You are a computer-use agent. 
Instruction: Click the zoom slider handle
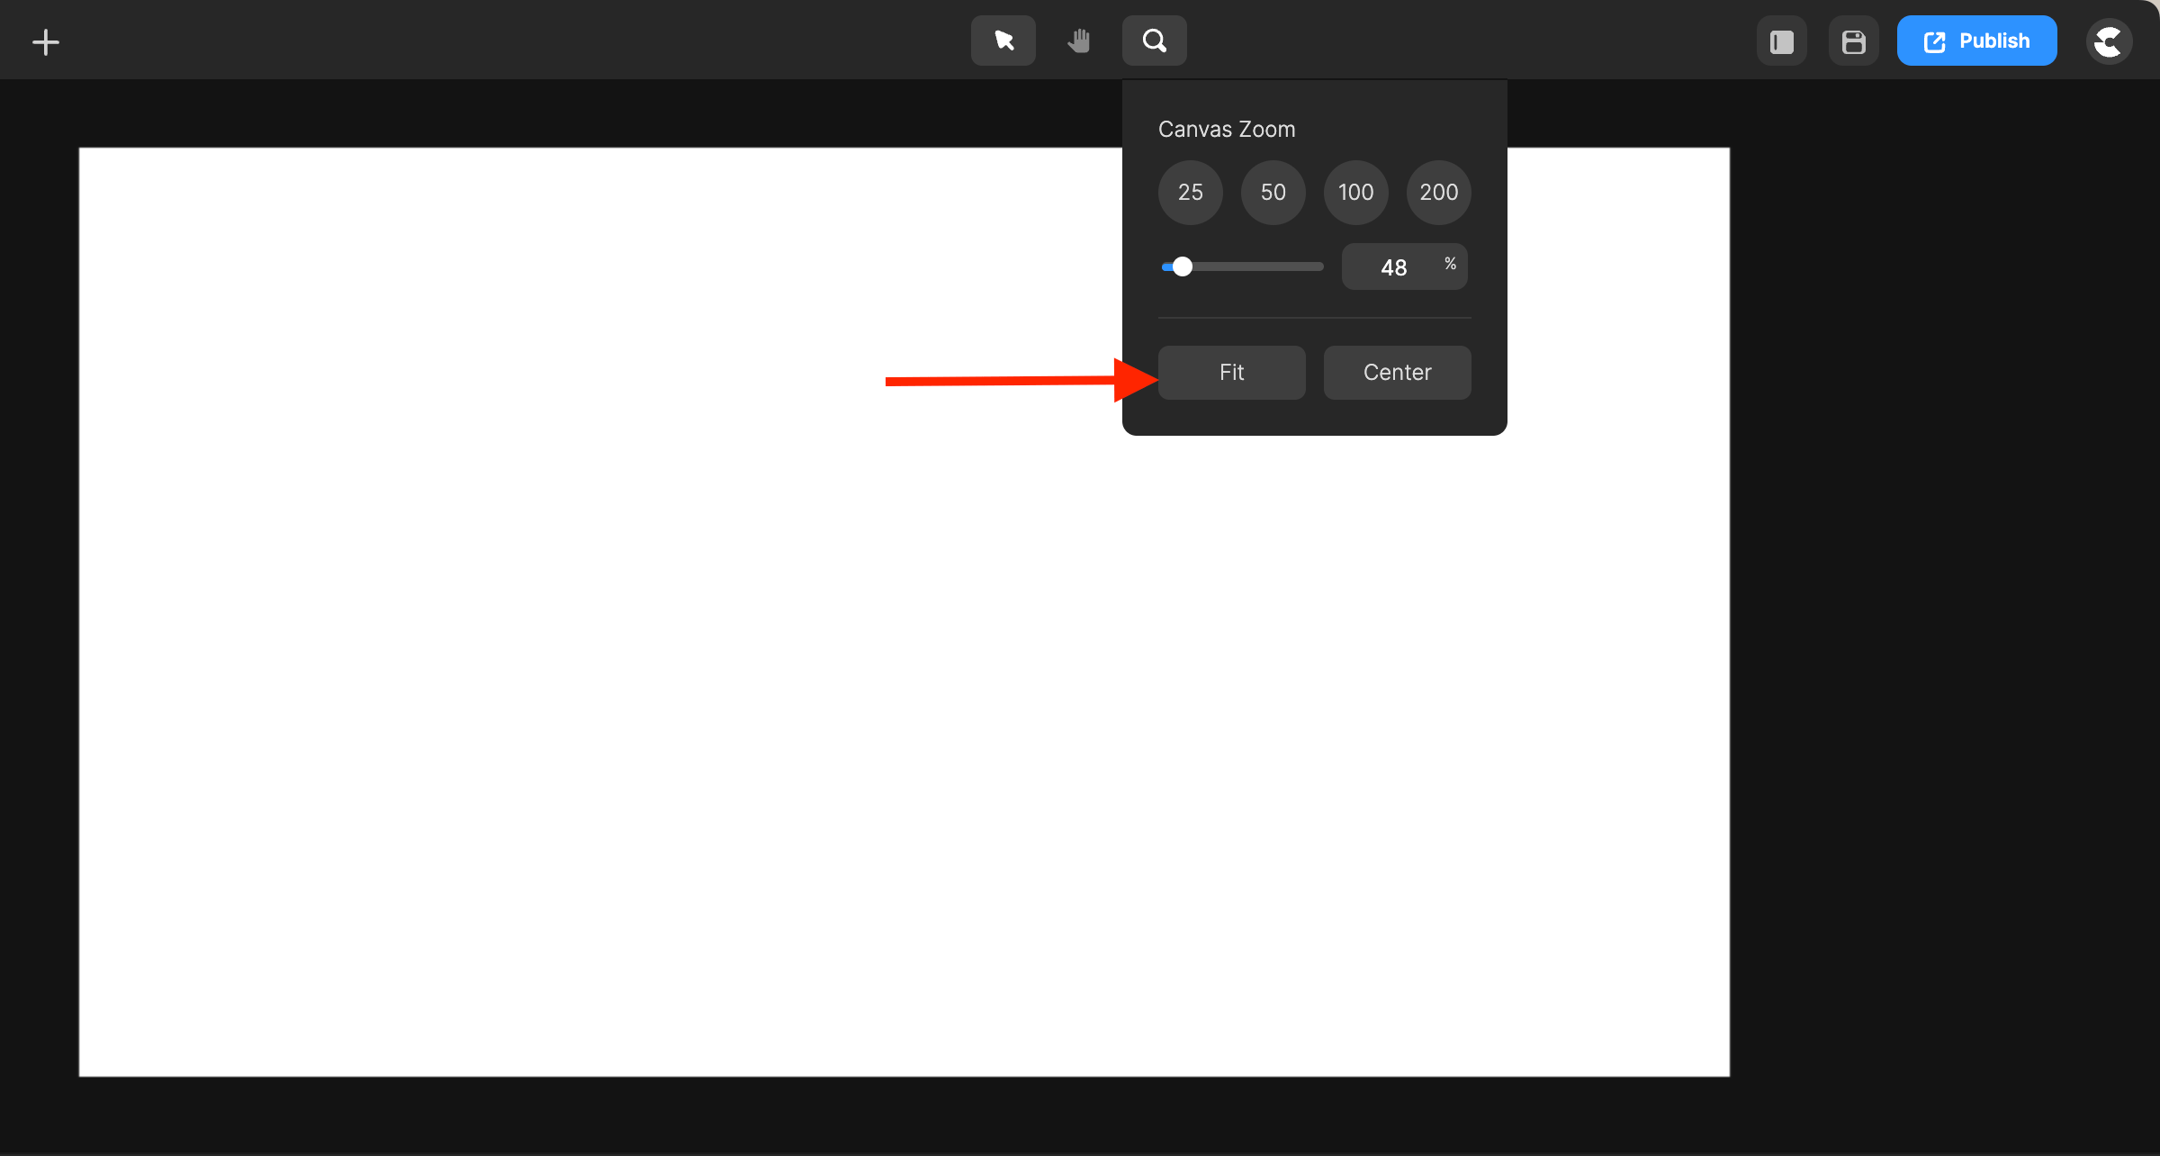click(1182, 266)
